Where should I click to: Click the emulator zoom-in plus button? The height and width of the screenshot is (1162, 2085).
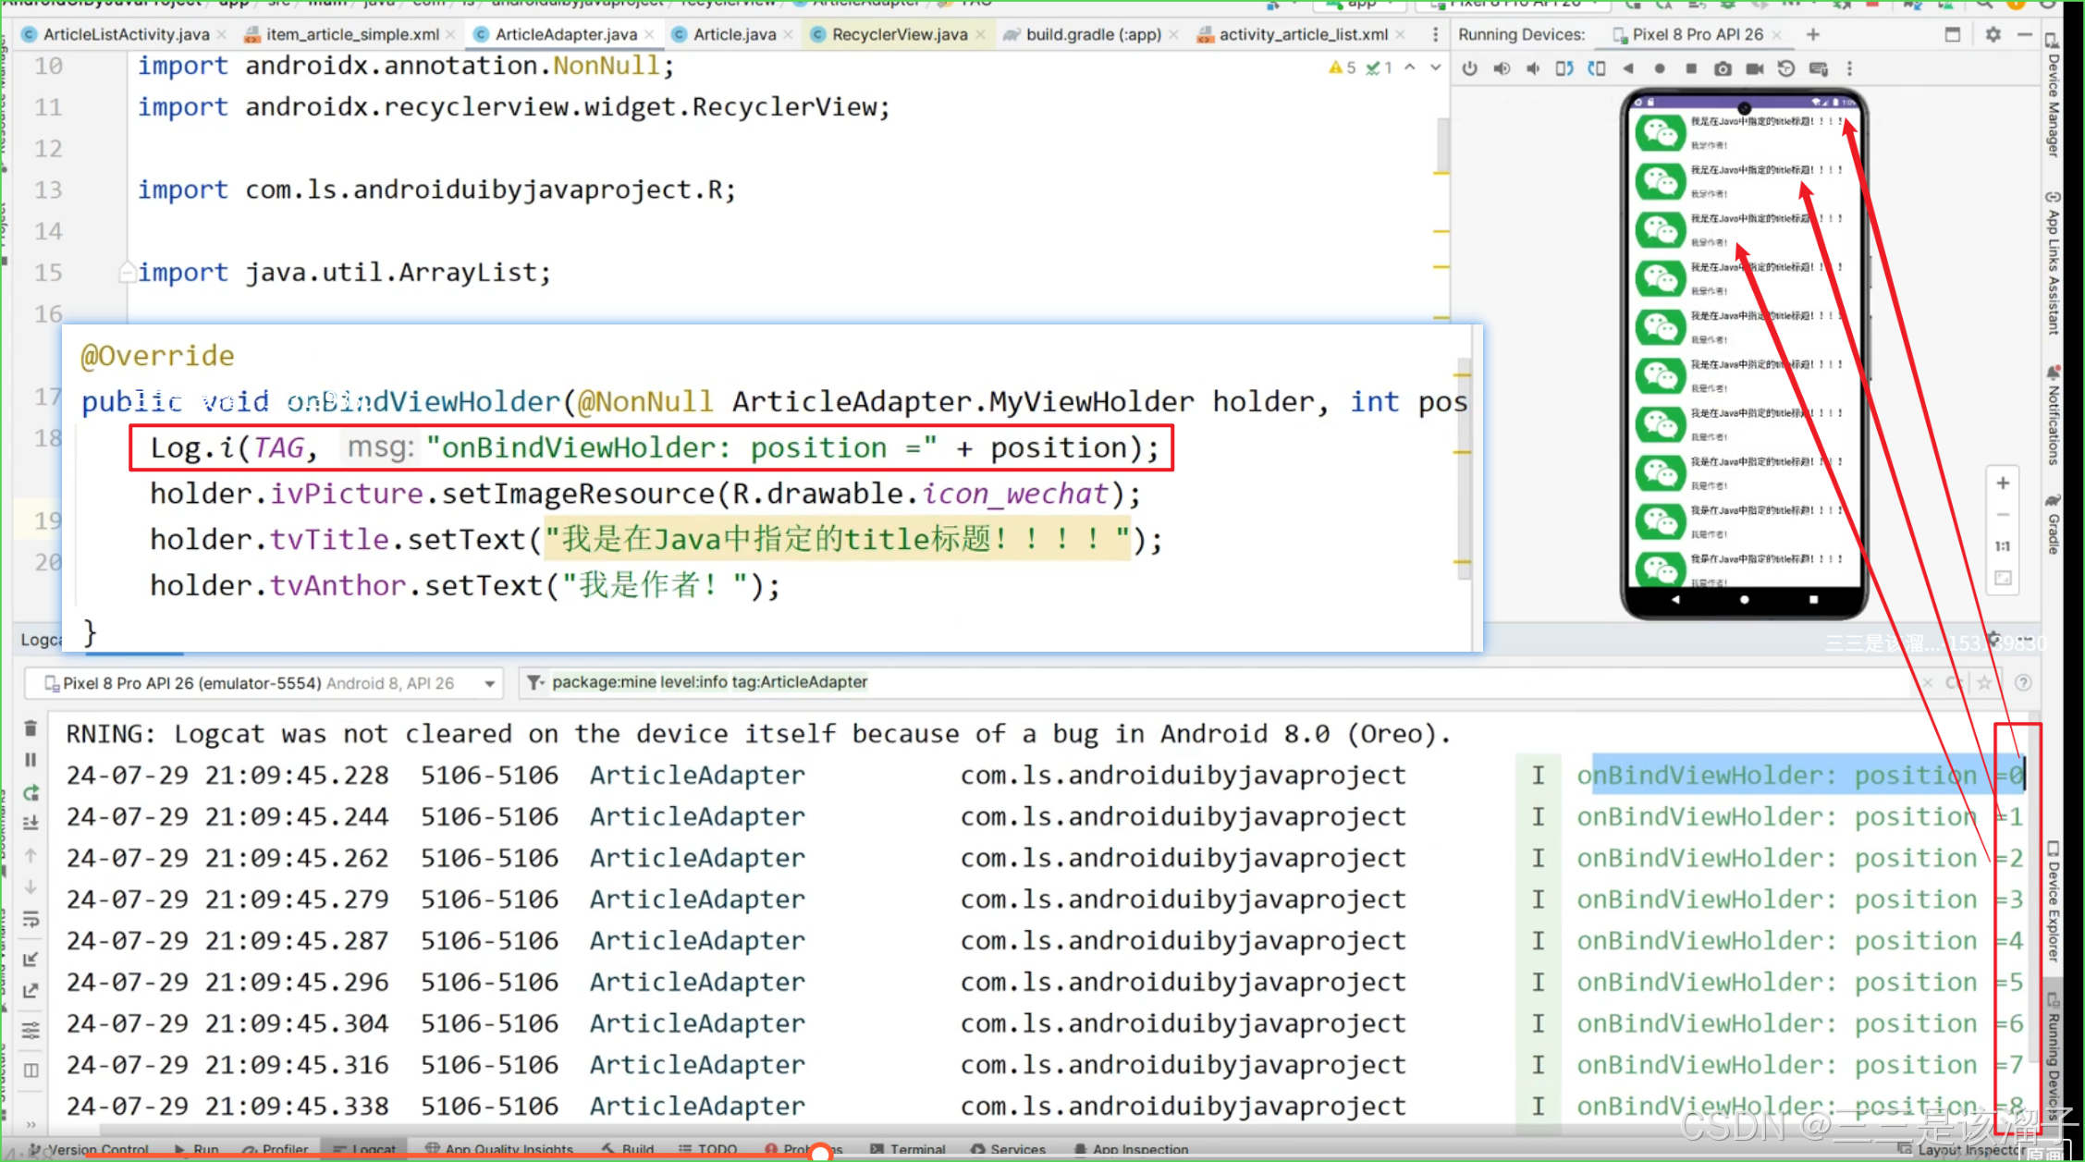click(2003, 483)
